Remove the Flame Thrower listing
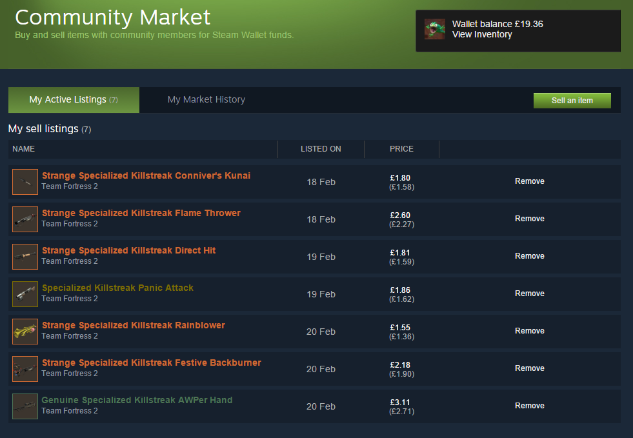 click(x=530, y=219)
